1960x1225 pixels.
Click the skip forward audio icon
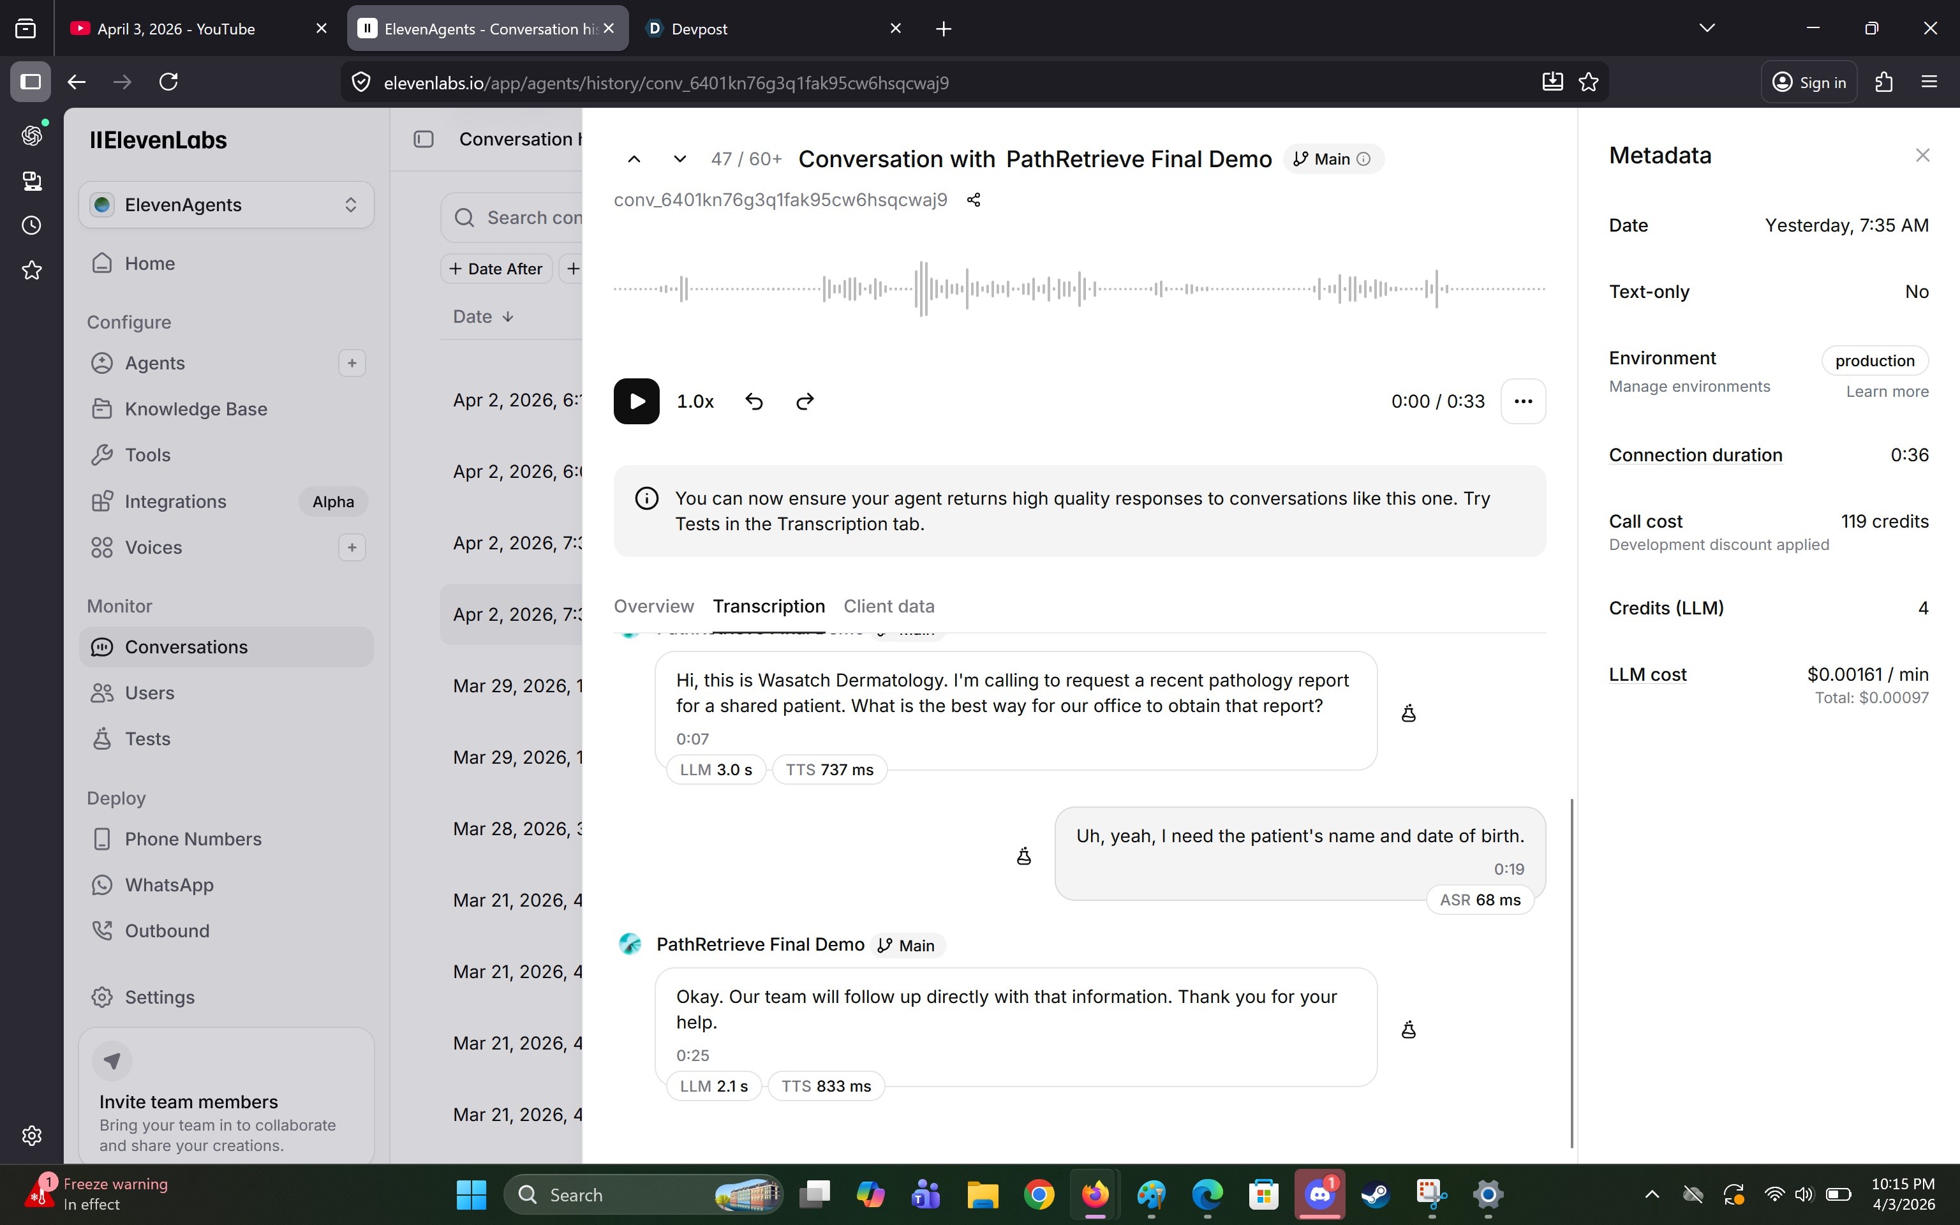805,401
